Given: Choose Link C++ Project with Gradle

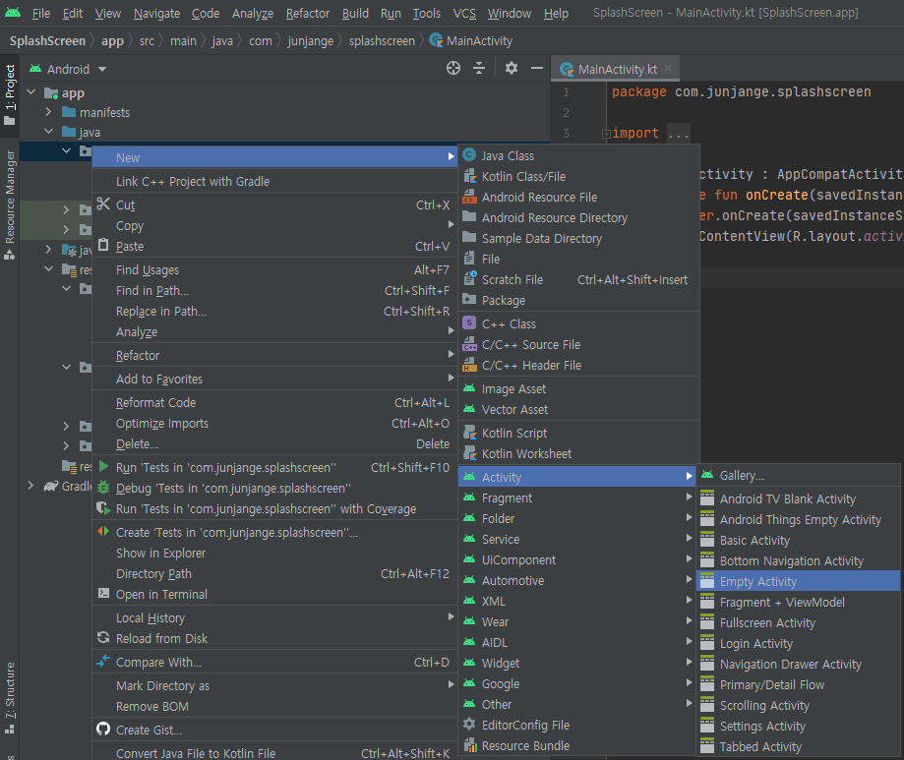Looking at the screenshot, I should [x=274, y=182].
